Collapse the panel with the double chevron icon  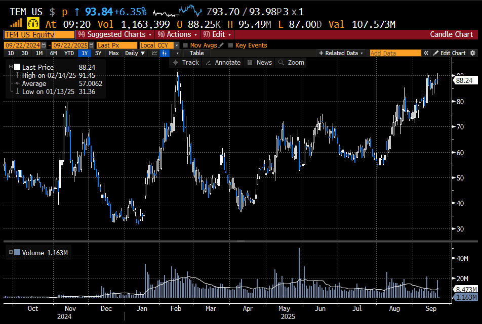click(426, 53)
